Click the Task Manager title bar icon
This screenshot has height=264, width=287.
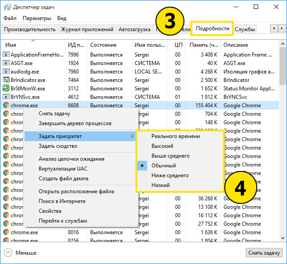8,7
